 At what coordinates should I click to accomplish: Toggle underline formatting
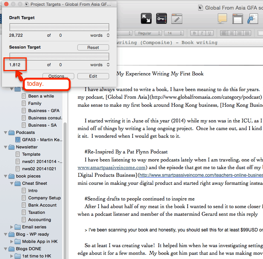(x=209, y=33)
